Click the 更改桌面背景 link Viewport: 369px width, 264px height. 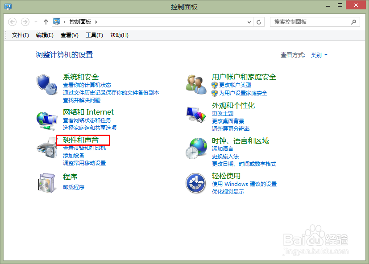(228, 121)
